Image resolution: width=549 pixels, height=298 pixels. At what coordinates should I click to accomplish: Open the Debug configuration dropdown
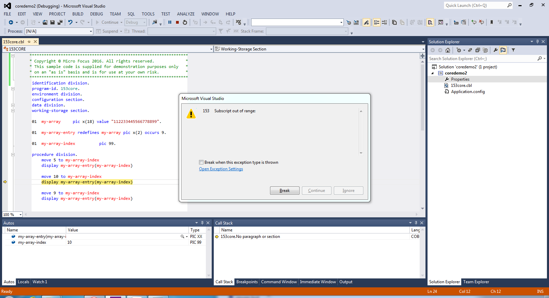click(144, 22)
